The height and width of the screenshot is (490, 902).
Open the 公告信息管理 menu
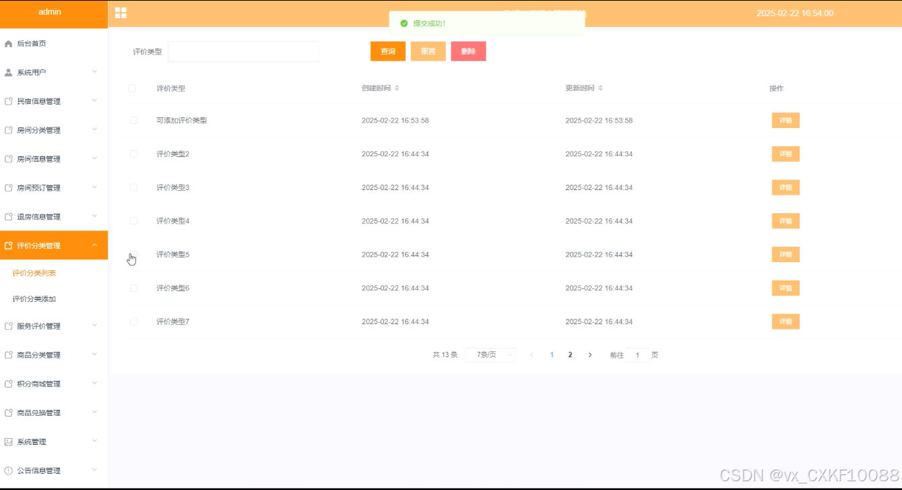[54, 470]
